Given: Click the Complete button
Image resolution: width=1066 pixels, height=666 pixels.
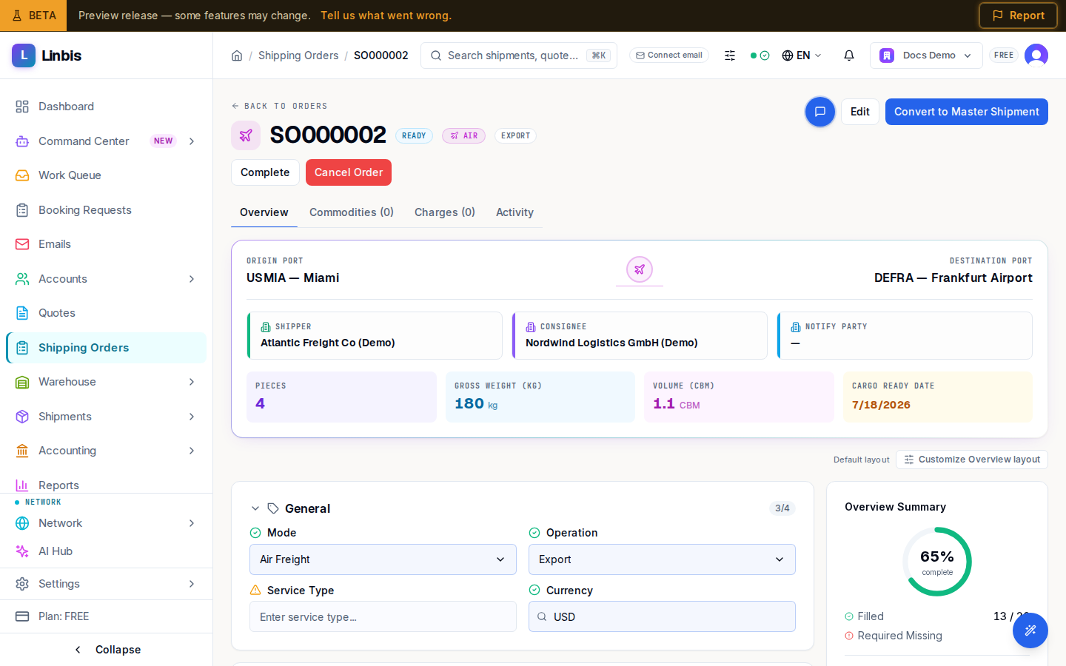Looking at the screenshot, I should (x=265, y=172).
